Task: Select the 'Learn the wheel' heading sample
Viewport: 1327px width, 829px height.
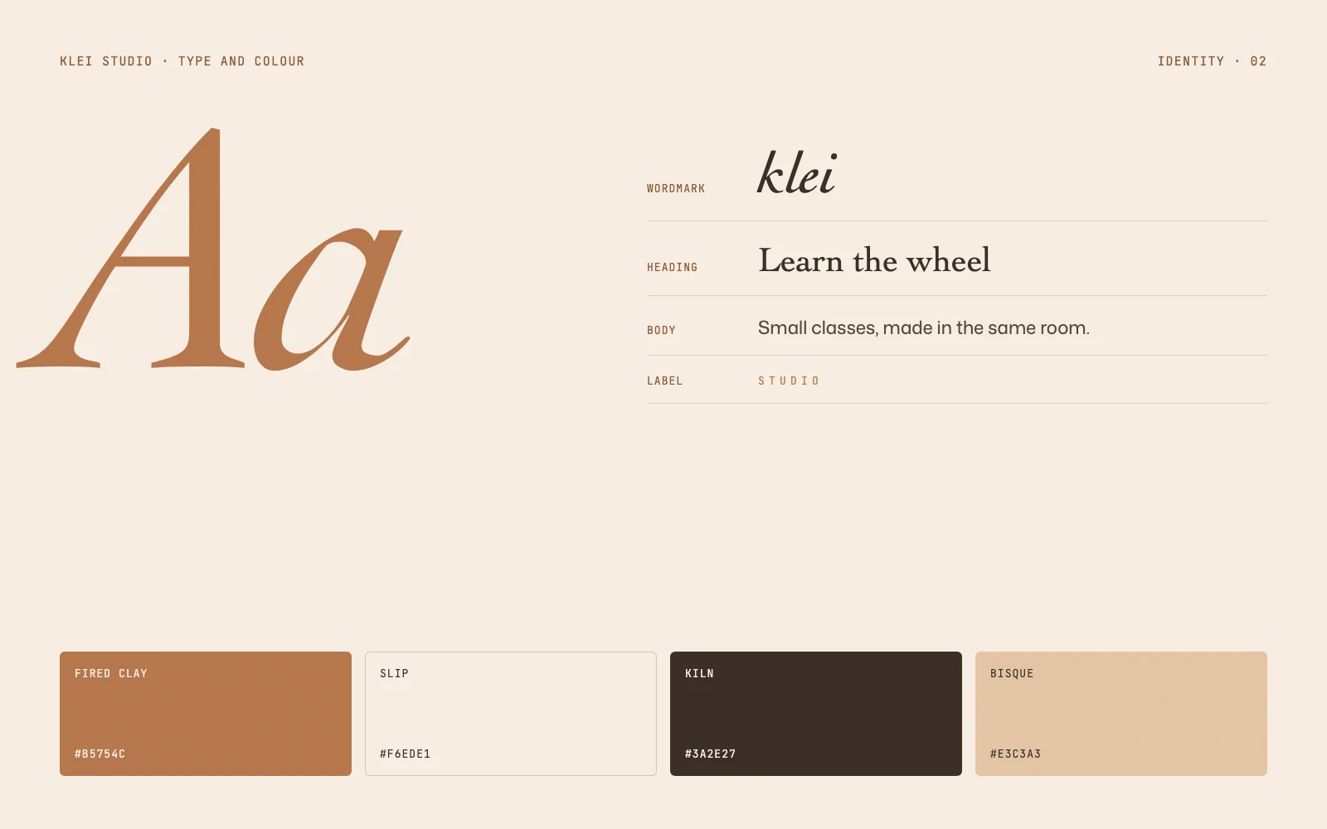Action: (874, 260)
